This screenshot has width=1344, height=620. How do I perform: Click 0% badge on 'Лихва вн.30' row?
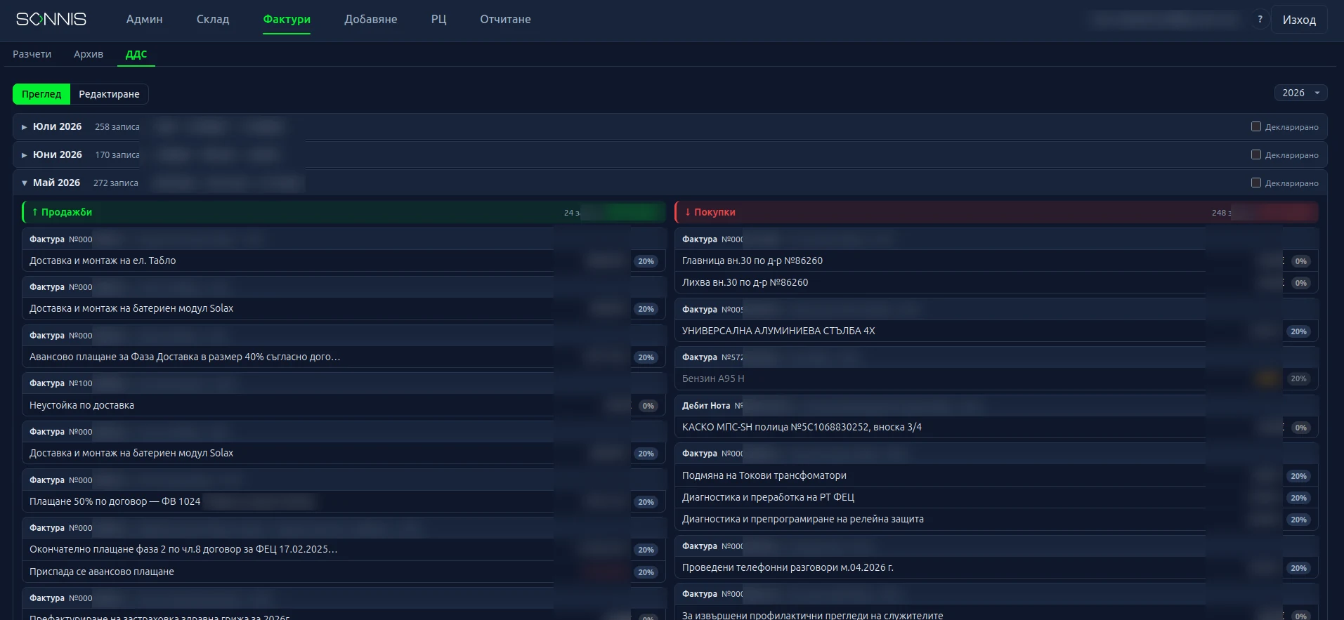coord(1301,283)
